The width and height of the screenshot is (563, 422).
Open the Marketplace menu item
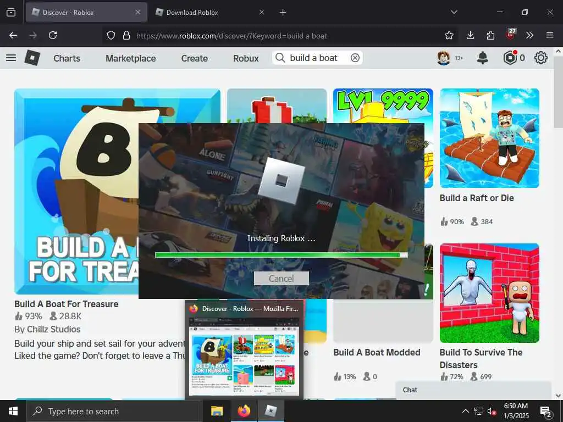[131, 58]
